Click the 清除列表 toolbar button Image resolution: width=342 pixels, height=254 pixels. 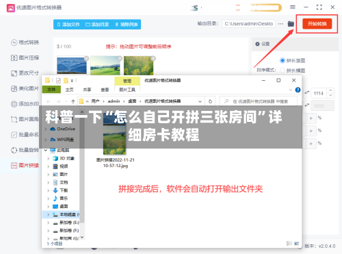[127, 25]
